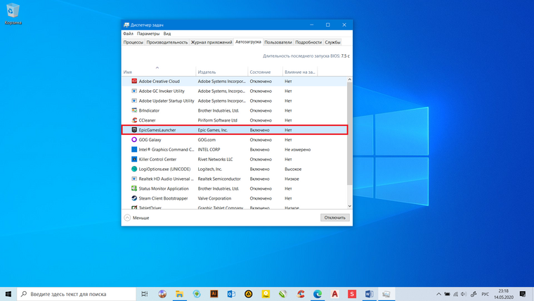This screenshot has width=534, height=301.
Task: Show hidden system tray icons
Action: (438, 294)
